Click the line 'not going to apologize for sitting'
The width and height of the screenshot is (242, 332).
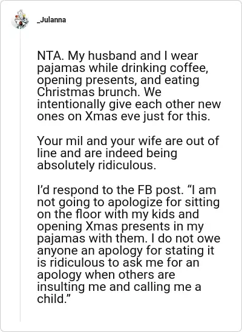click(x=128, y=202)
